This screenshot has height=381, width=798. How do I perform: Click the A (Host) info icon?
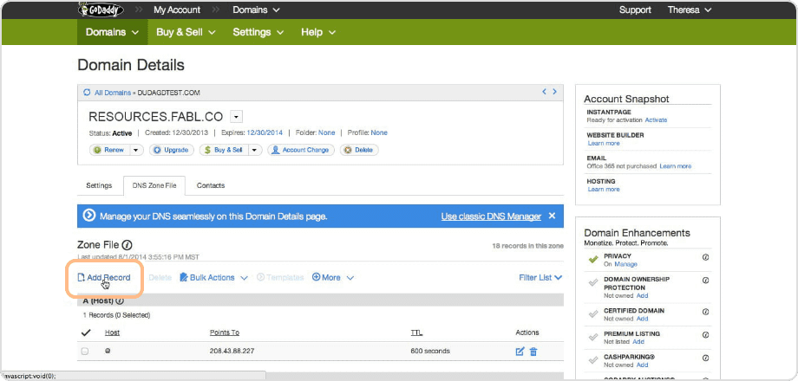pyautogui.click(x=120, y=300)
